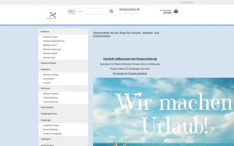This screenshot has width=234, height=146.
Task: Click the Kundenlogin user icon
Action: pos(181,2)
